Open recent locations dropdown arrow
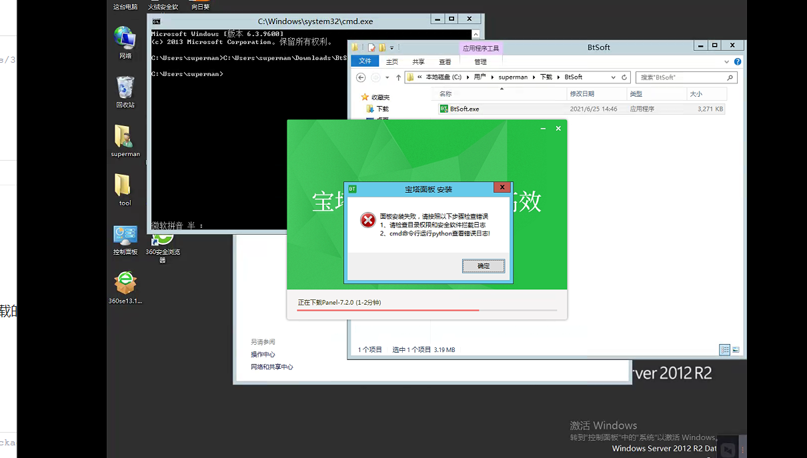This screenshot has height=458, width=807. point(387,77)
